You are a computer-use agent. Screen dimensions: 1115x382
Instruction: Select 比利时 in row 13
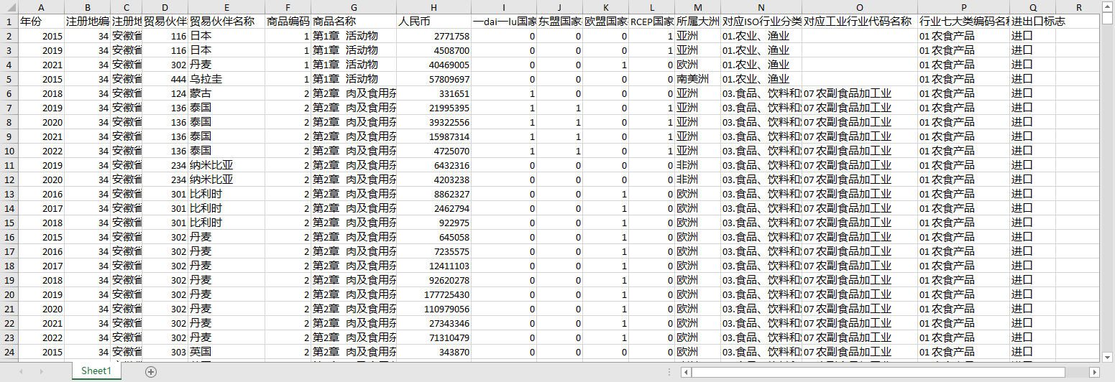[x=226, y=194]
